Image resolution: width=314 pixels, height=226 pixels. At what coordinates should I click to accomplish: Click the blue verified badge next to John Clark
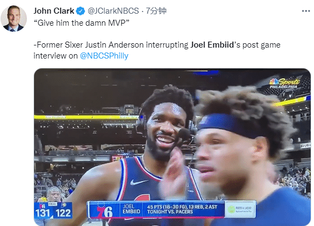(81, 11)
